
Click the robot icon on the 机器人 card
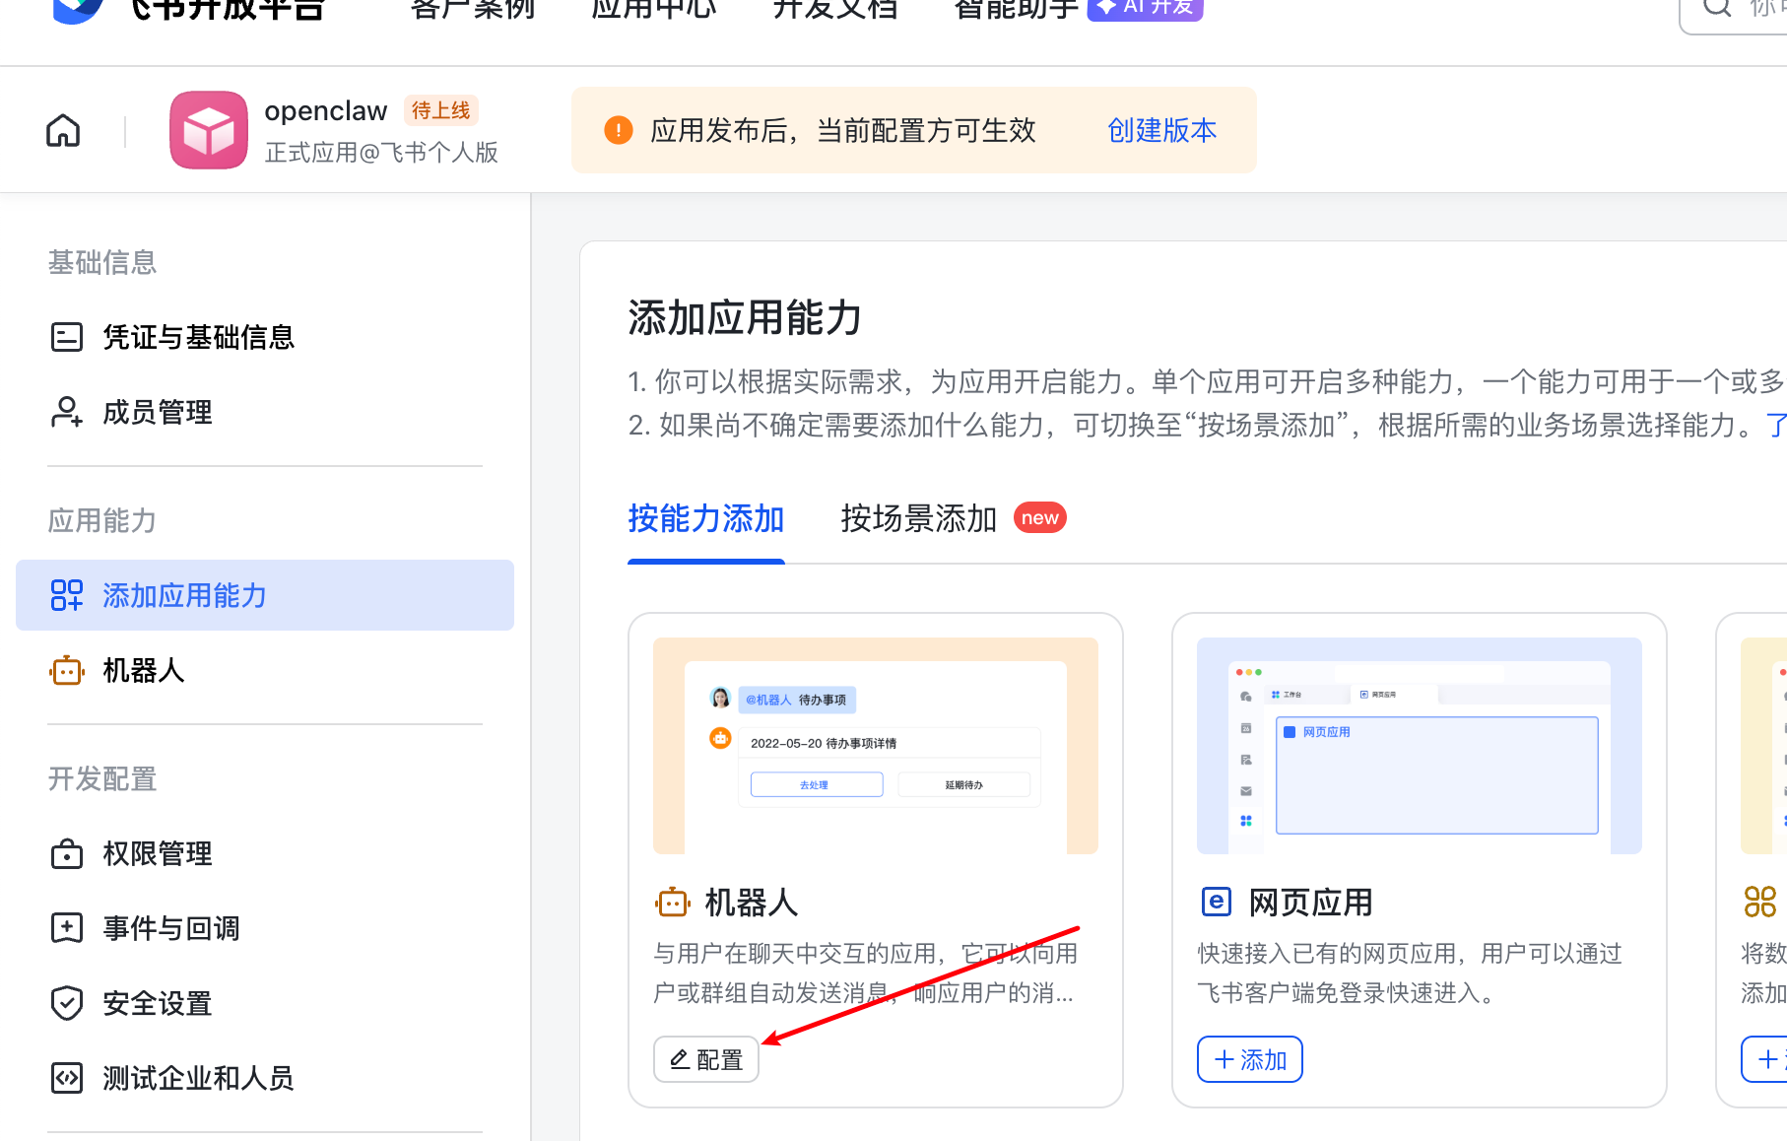click(673, 902)
